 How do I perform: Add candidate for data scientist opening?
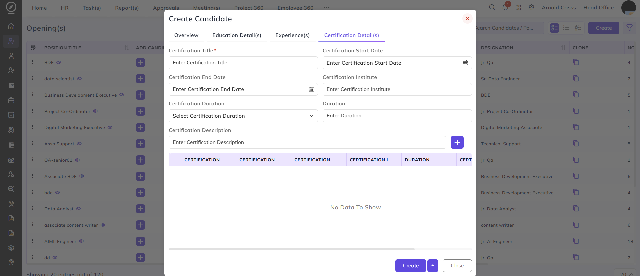(x=140, y=79)
